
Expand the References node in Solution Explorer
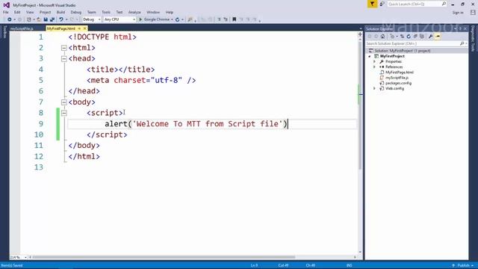click(374, 67)
